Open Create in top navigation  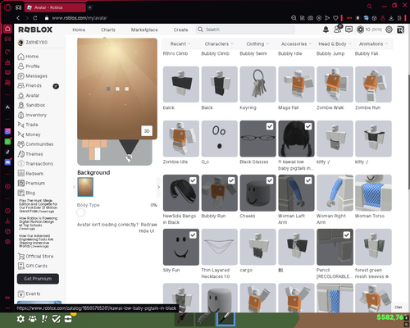pos(180,30)
